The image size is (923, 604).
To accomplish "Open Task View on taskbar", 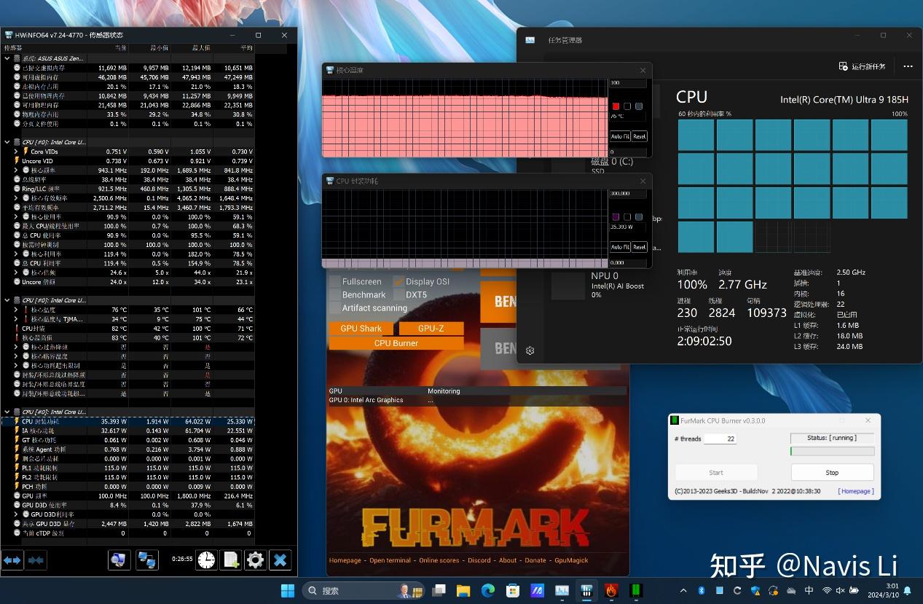I will point(439,590).
